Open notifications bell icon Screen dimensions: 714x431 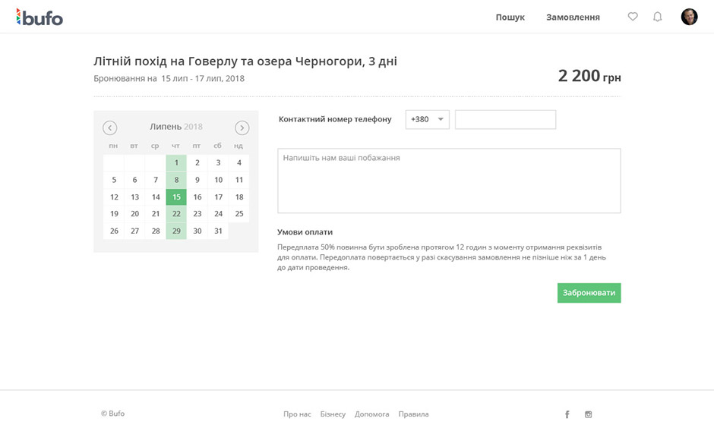coord(658,17)
